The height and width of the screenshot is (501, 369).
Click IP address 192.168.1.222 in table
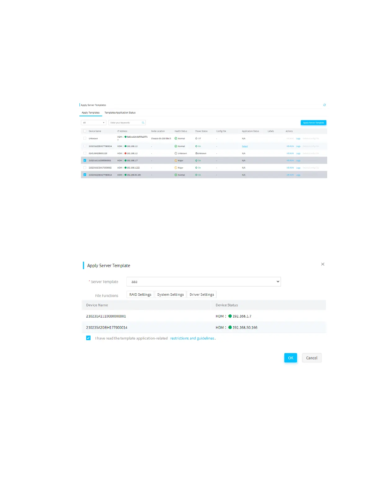(x=133, y=168)
